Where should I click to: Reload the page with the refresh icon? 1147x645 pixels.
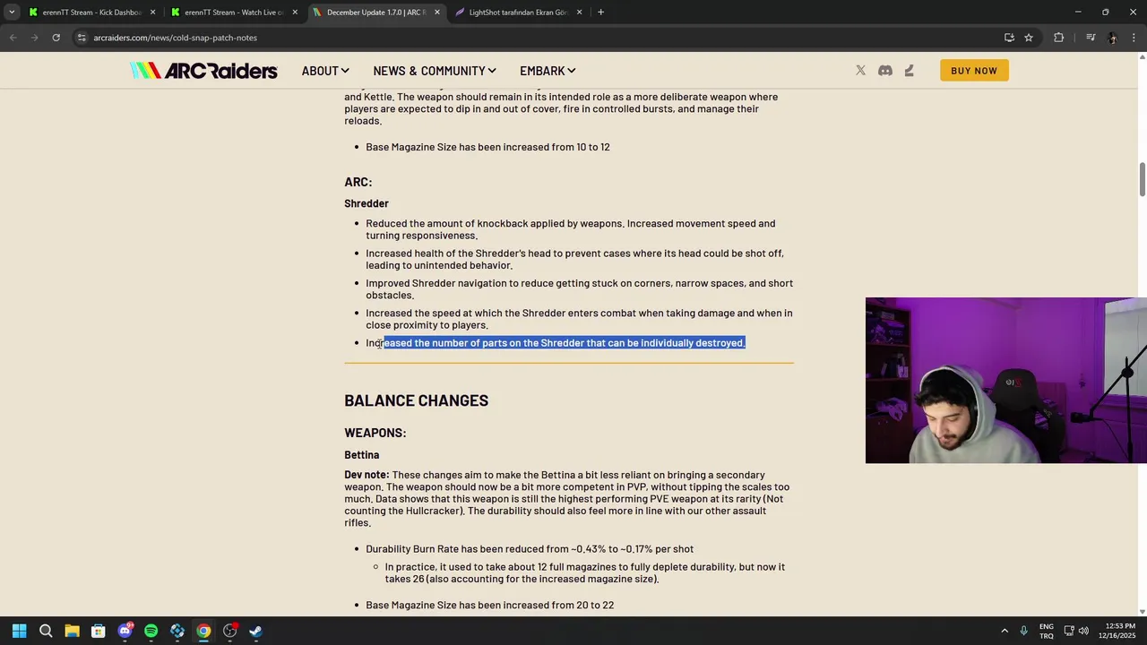coord(56,38)
